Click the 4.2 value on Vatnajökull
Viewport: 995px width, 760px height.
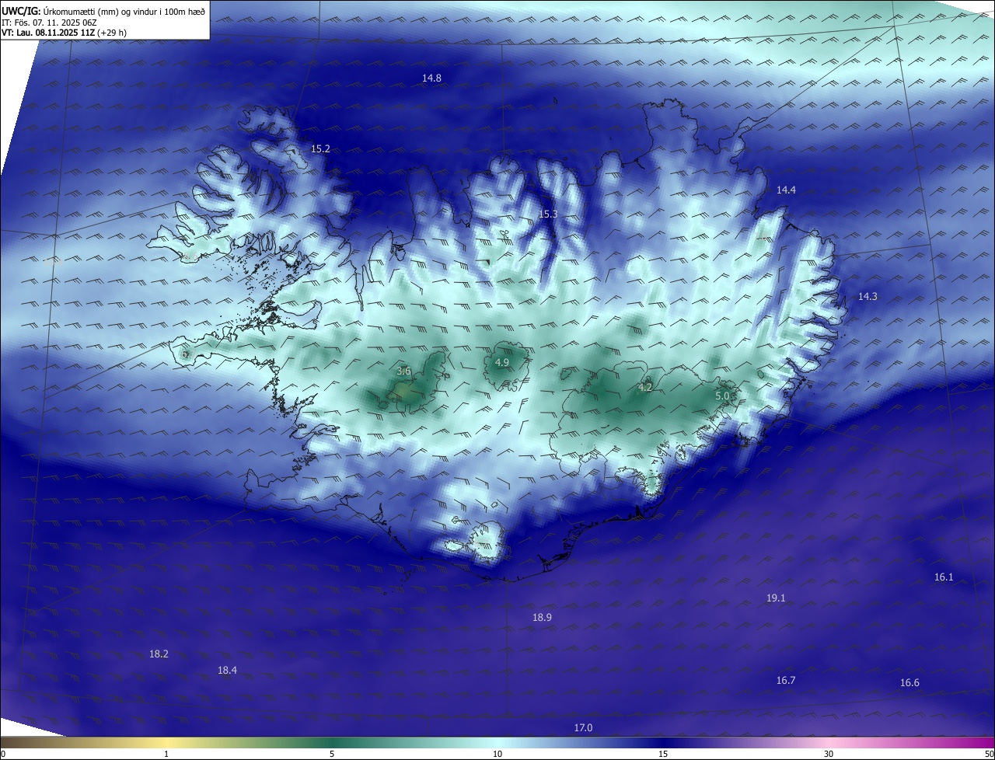[x=645, y=388]
